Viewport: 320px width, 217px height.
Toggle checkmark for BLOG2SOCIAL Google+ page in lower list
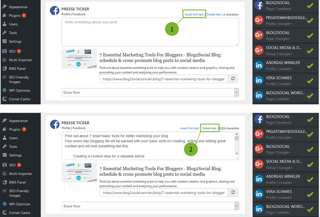[x=310, y=149]
